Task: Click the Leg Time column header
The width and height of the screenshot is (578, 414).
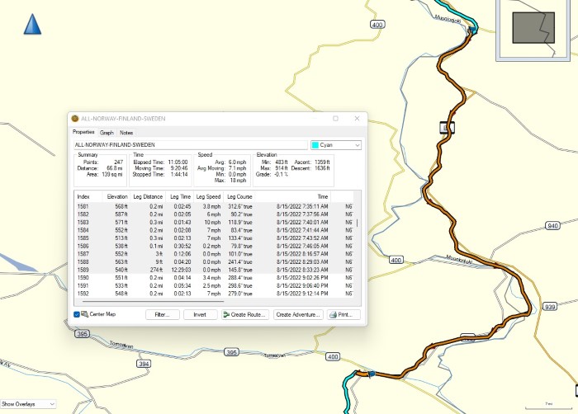Action: [180, 196]
